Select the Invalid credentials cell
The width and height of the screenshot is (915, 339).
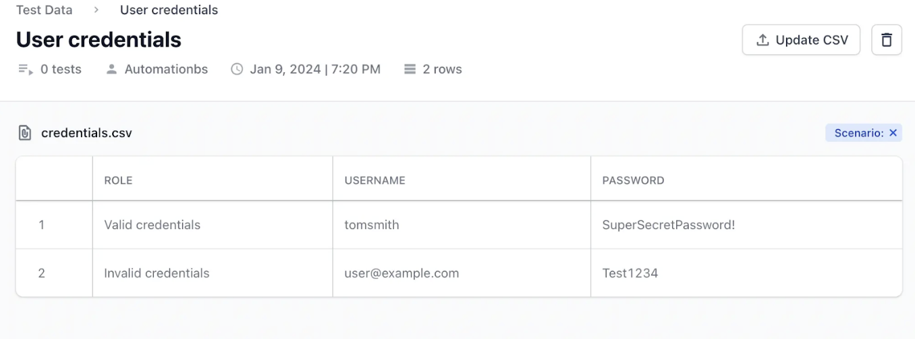[x=157, y=273]
